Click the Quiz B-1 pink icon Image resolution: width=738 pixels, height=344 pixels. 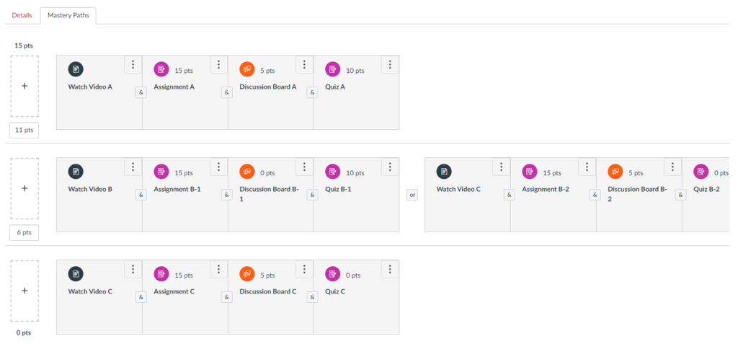tap(333, 172)
